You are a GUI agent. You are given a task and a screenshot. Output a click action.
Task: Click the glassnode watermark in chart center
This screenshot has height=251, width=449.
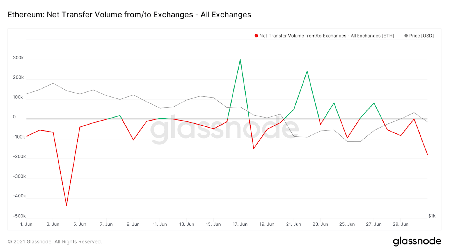click(224, 129)
